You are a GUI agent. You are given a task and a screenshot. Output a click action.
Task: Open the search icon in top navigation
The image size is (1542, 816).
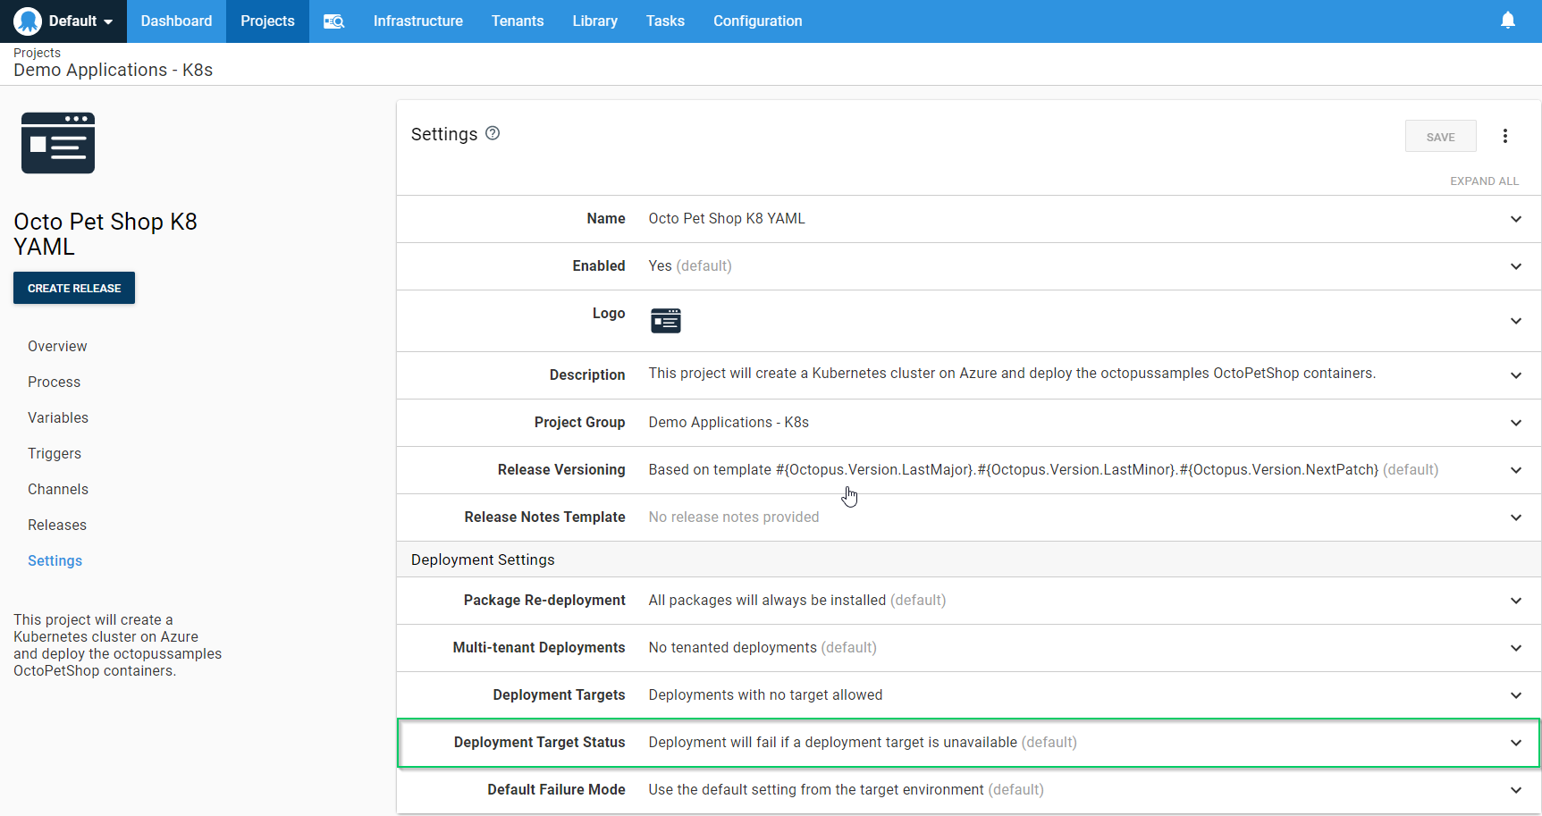[x=333, y=21]
